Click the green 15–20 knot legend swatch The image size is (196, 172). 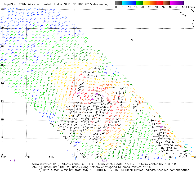coord(139,3)
